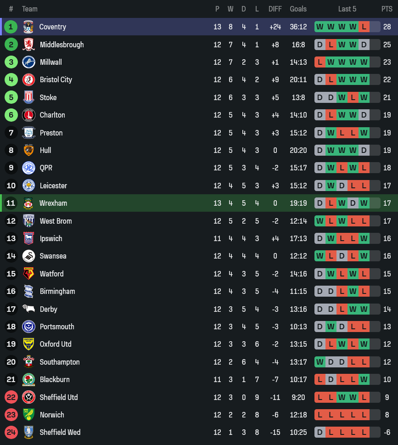Open the Leicester team link
Screen dimensions: 398x445
point(53,186)
